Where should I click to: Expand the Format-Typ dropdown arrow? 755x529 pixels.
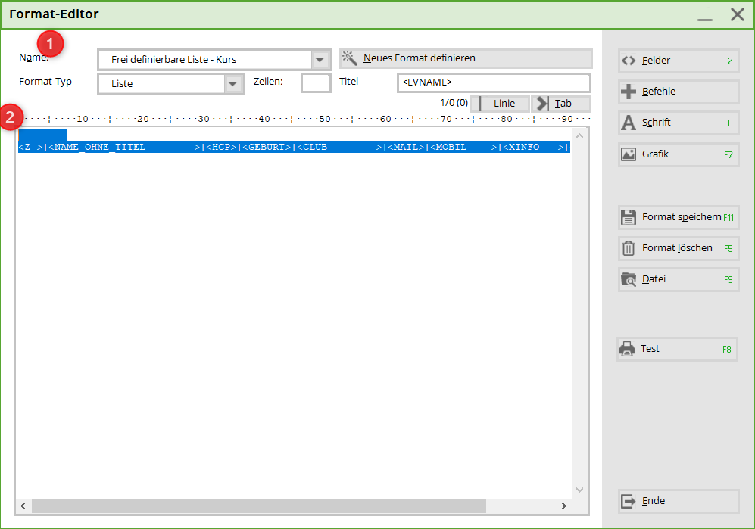click(234, 84)
